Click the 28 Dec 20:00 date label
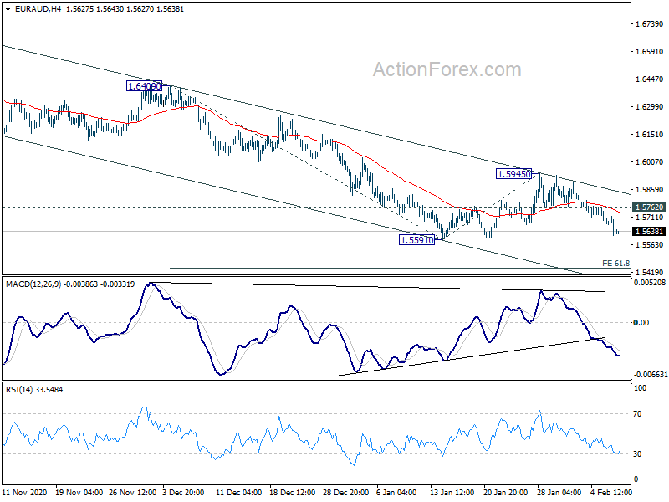669x502 pixels. (x=346, y=493)
